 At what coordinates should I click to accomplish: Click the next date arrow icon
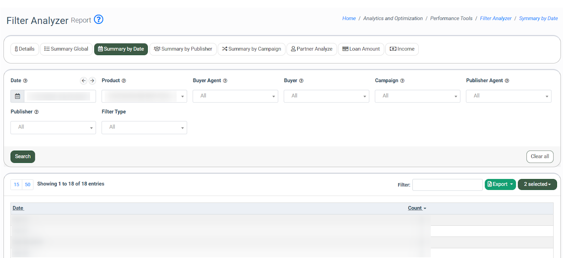[92, 81]
